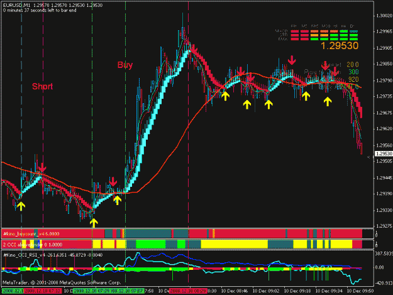The height and width of the screenshot is (295, 393).
Task: Select the #kino_buycount_v4 indicator label
Action: tap(31, 234)
